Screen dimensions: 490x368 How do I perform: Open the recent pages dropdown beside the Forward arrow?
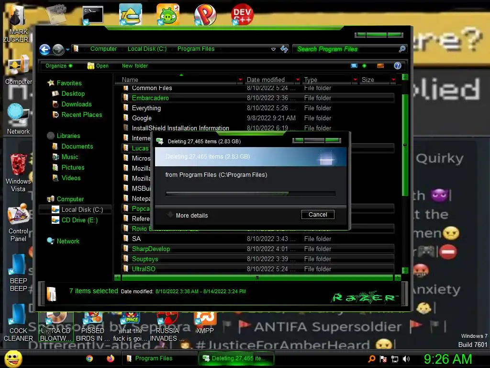[x=67, y=49]
